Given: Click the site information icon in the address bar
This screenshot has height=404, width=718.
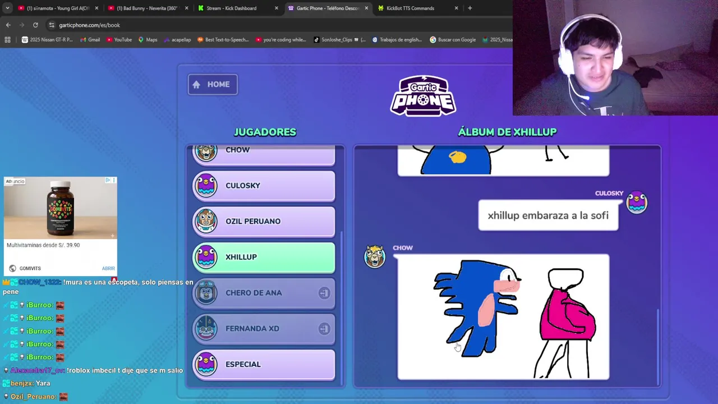Looking at the screenshot, I should (x=52, y=25).
